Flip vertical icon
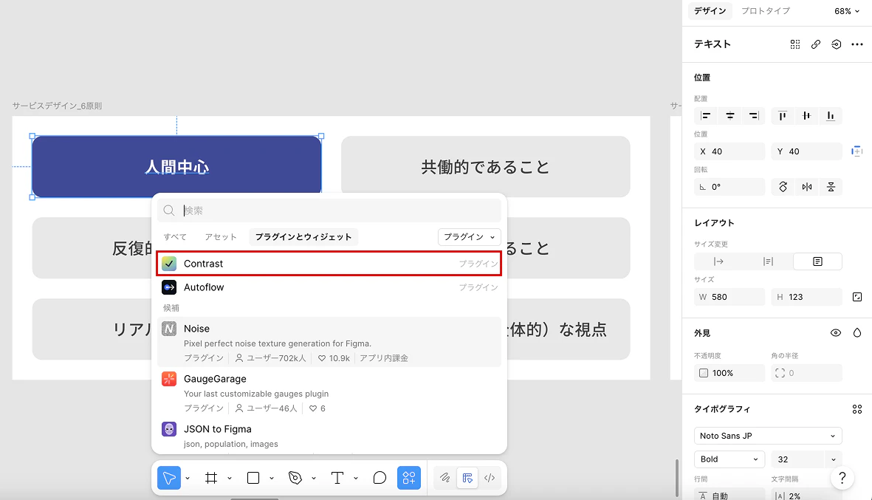The height and width of the screenshot is (500, 872). 831,187
